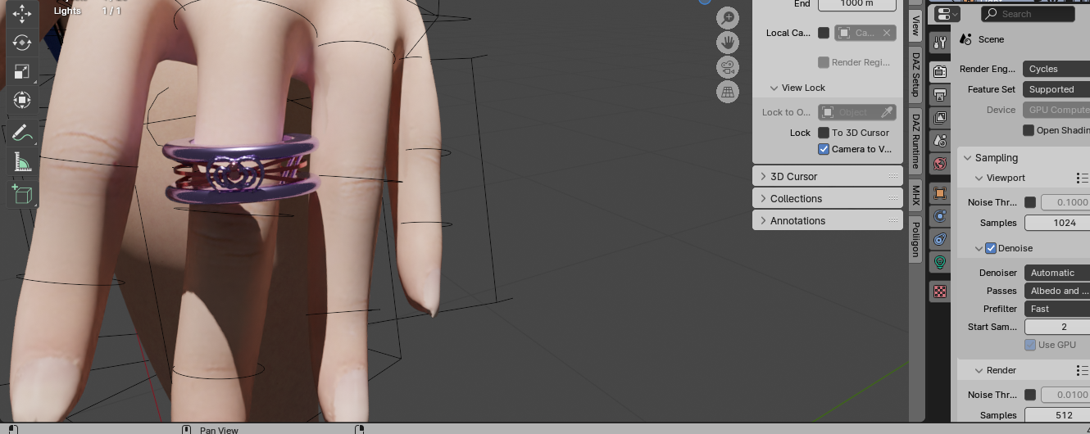Click the eyedropper in Lock to Object field
This screenshot has width=1090, height=434.
click(x=886, y=112)
